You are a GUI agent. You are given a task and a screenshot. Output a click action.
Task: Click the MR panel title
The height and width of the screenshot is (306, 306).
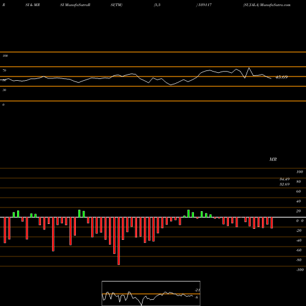click(x=273, y=159)
